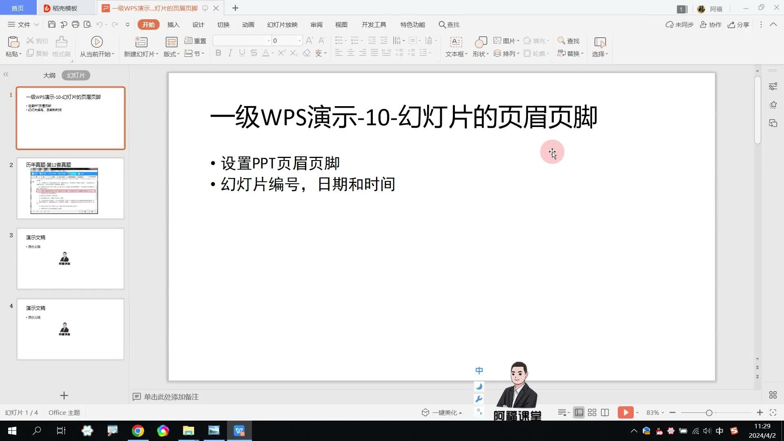Click the Save icon in quick toolbar

[51, 24]
